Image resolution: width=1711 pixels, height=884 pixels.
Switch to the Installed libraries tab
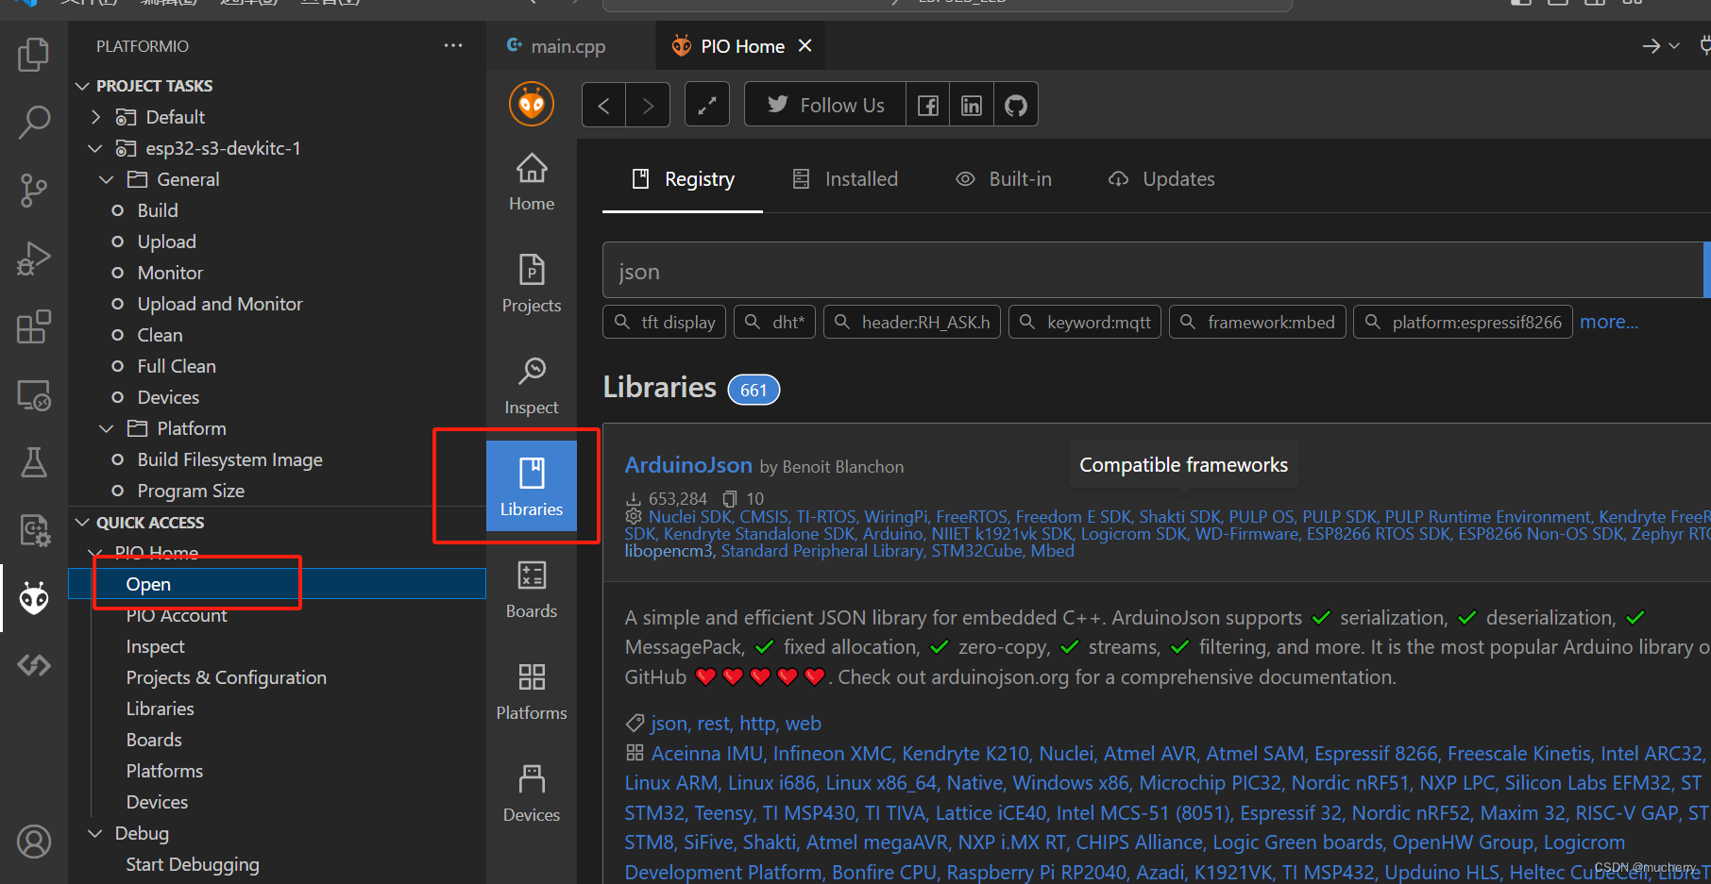click(845, 179)
